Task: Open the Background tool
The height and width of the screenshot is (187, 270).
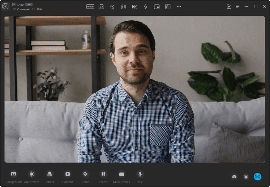Action: pos(14,177)
